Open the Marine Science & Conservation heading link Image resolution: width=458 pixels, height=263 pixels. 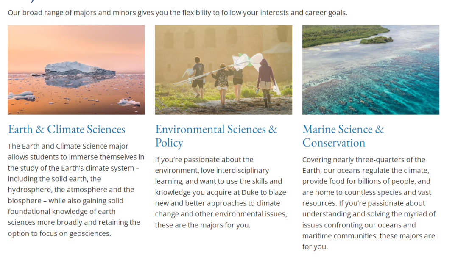point(343,129)
